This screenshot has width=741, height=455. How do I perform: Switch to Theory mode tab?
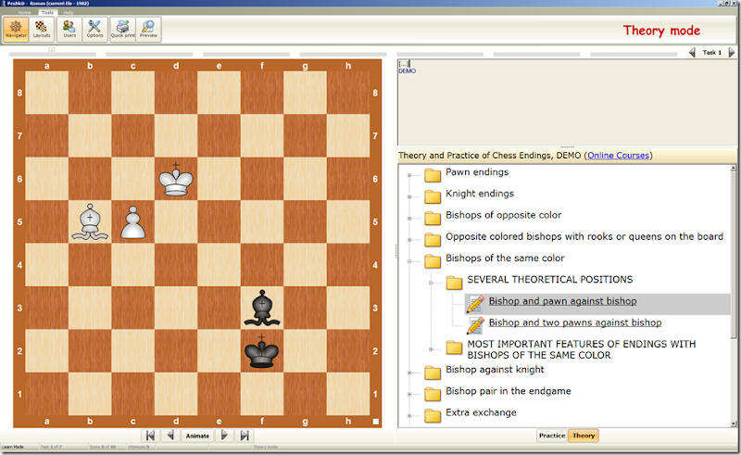(x=584, y=436)
